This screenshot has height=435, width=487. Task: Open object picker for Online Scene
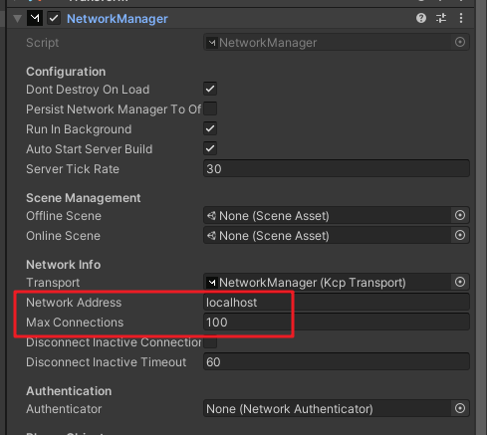pyautogui.click(x=460, y=235)
